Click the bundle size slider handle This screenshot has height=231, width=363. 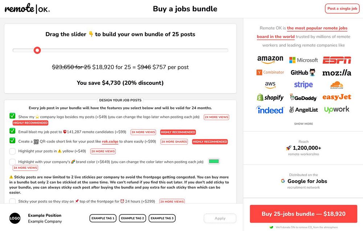tap(37, 50)
